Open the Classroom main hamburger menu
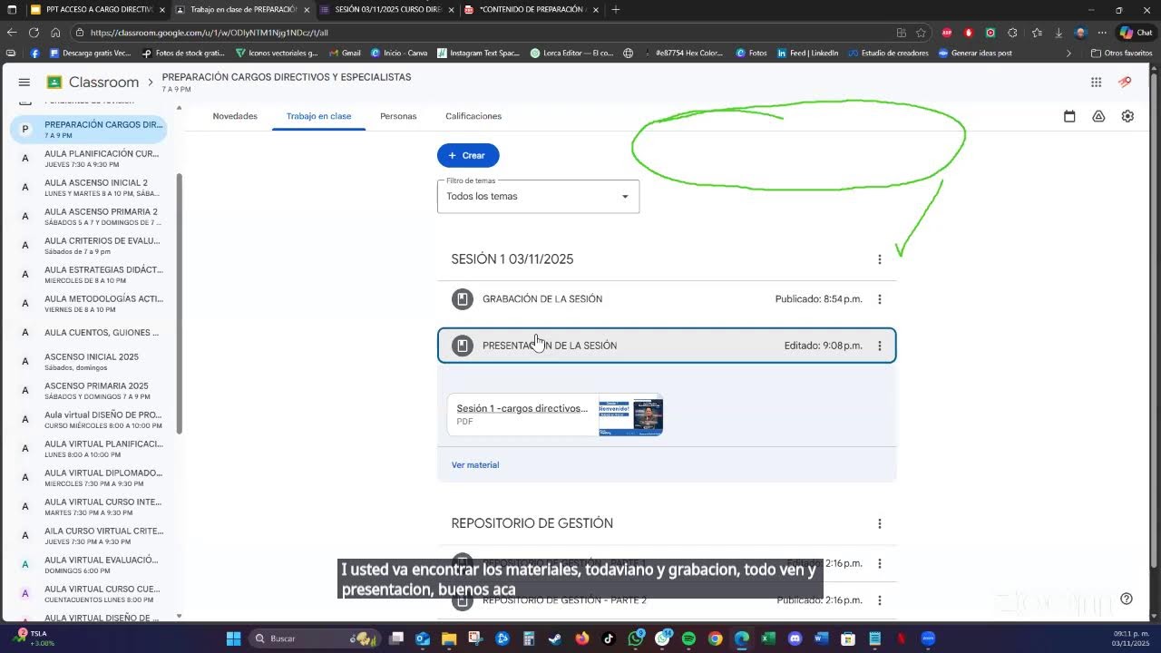This screenshot has height=653, width=1161. 24,82
